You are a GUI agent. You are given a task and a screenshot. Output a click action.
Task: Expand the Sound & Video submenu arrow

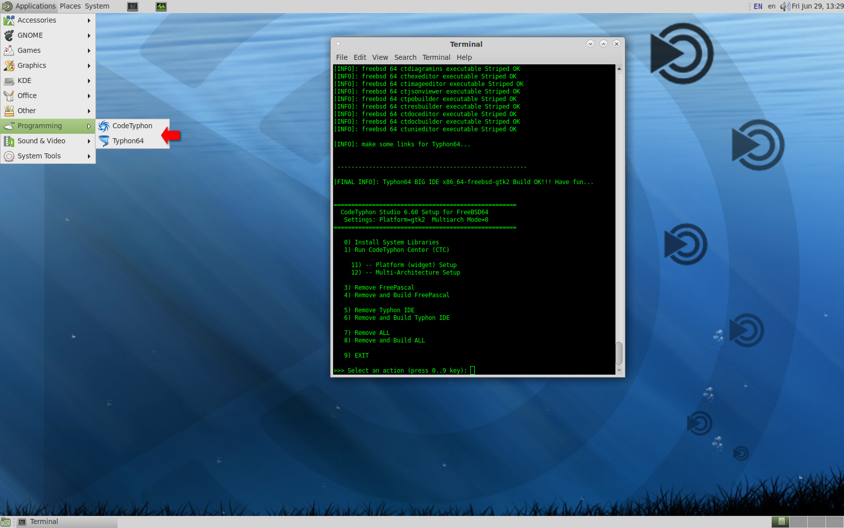(89, 141)
